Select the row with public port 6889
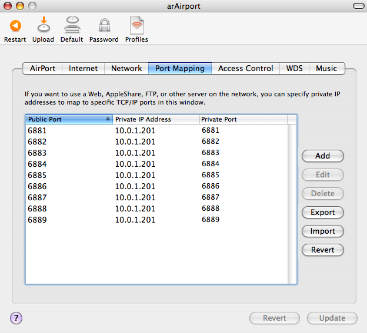 156,220
